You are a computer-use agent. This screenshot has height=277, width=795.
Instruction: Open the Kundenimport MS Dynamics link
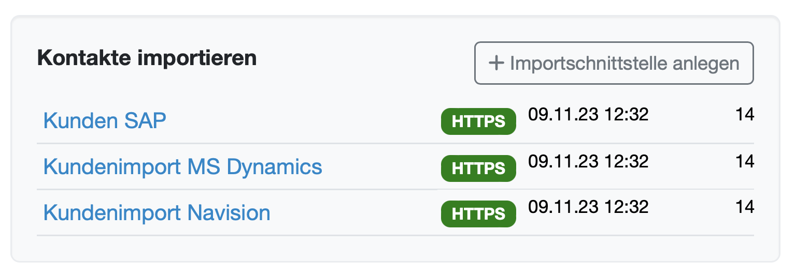(x=182, y=166)
